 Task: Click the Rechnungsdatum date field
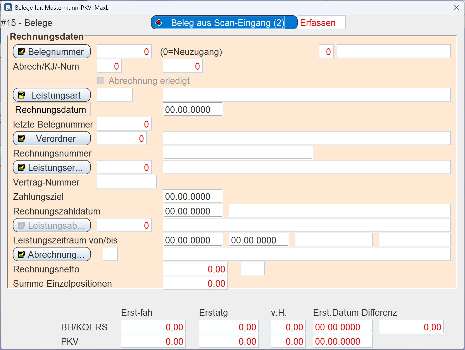tap(192, 109)
